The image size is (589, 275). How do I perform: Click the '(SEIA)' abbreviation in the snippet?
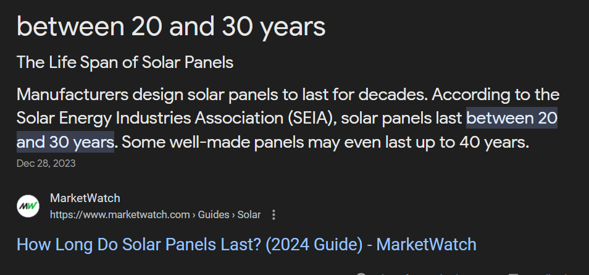312,118
